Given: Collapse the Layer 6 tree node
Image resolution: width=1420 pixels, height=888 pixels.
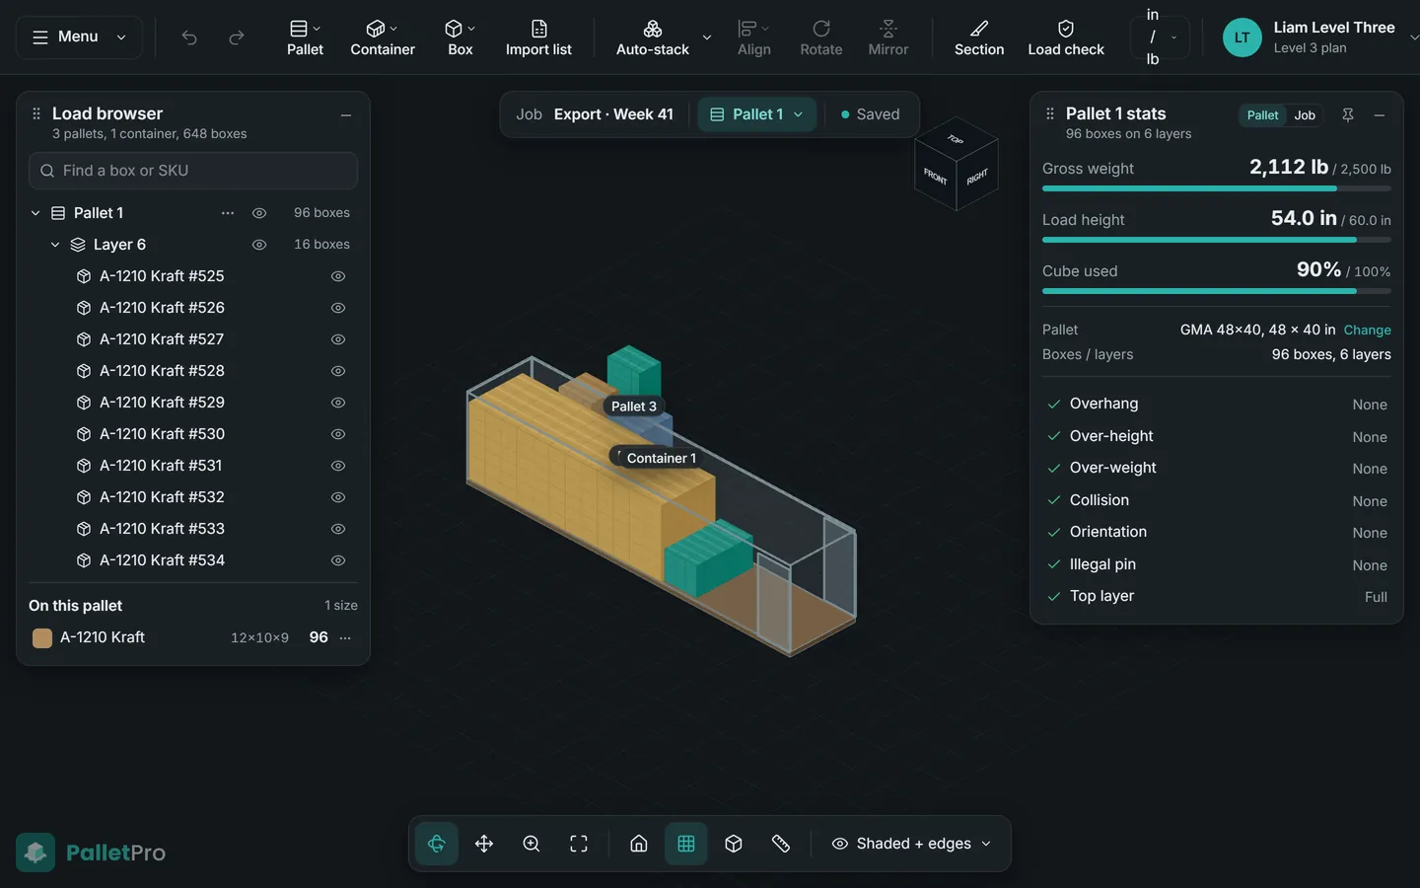Looking at the screenshot, I should click(x=55, y=245).
